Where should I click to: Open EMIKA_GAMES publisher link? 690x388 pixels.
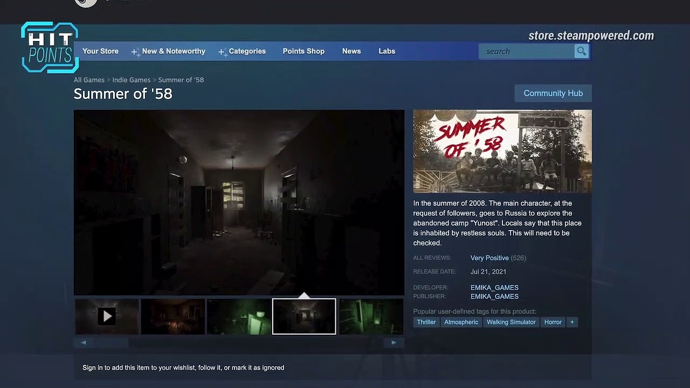pos(494,296)
